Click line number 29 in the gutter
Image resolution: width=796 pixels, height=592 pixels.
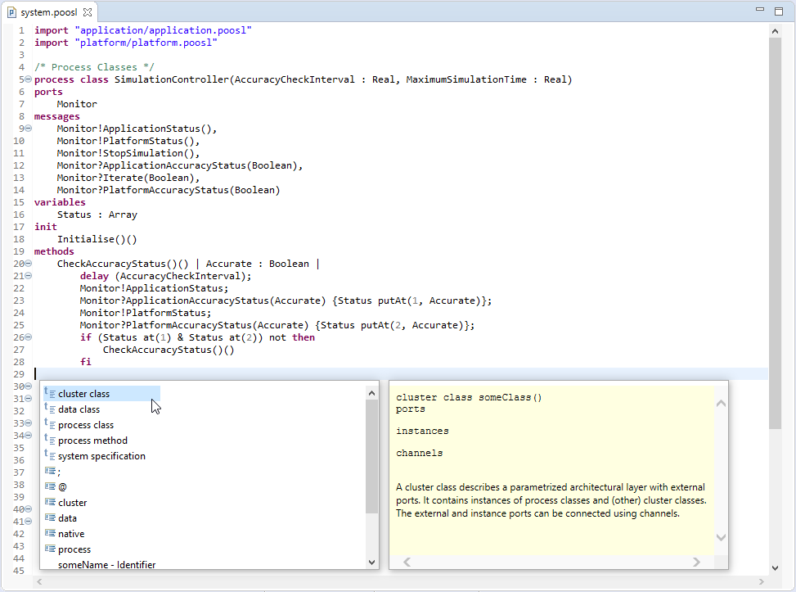point(19,374)
